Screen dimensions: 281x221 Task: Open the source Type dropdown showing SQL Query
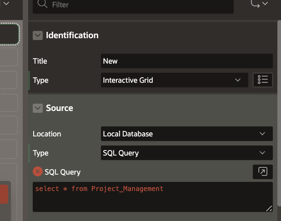187,153
